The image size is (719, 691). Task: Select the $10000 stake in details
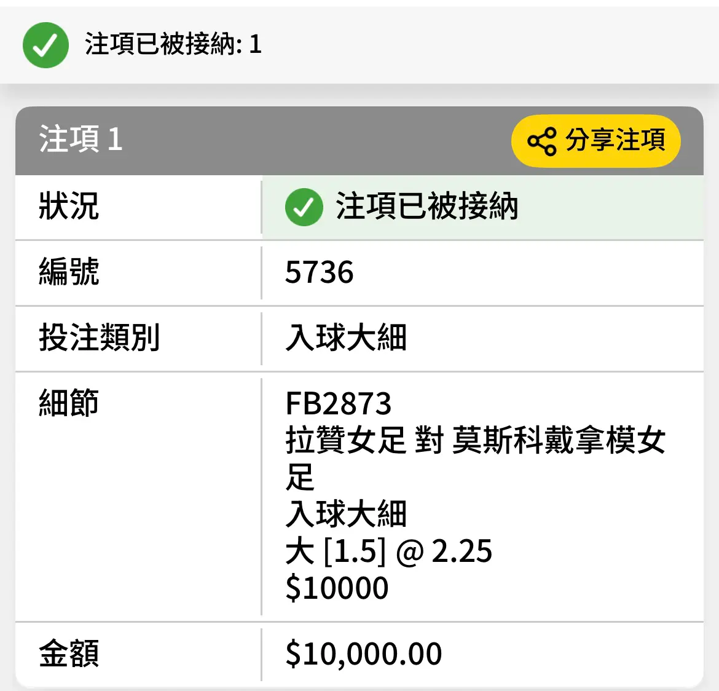coord(337,588)
